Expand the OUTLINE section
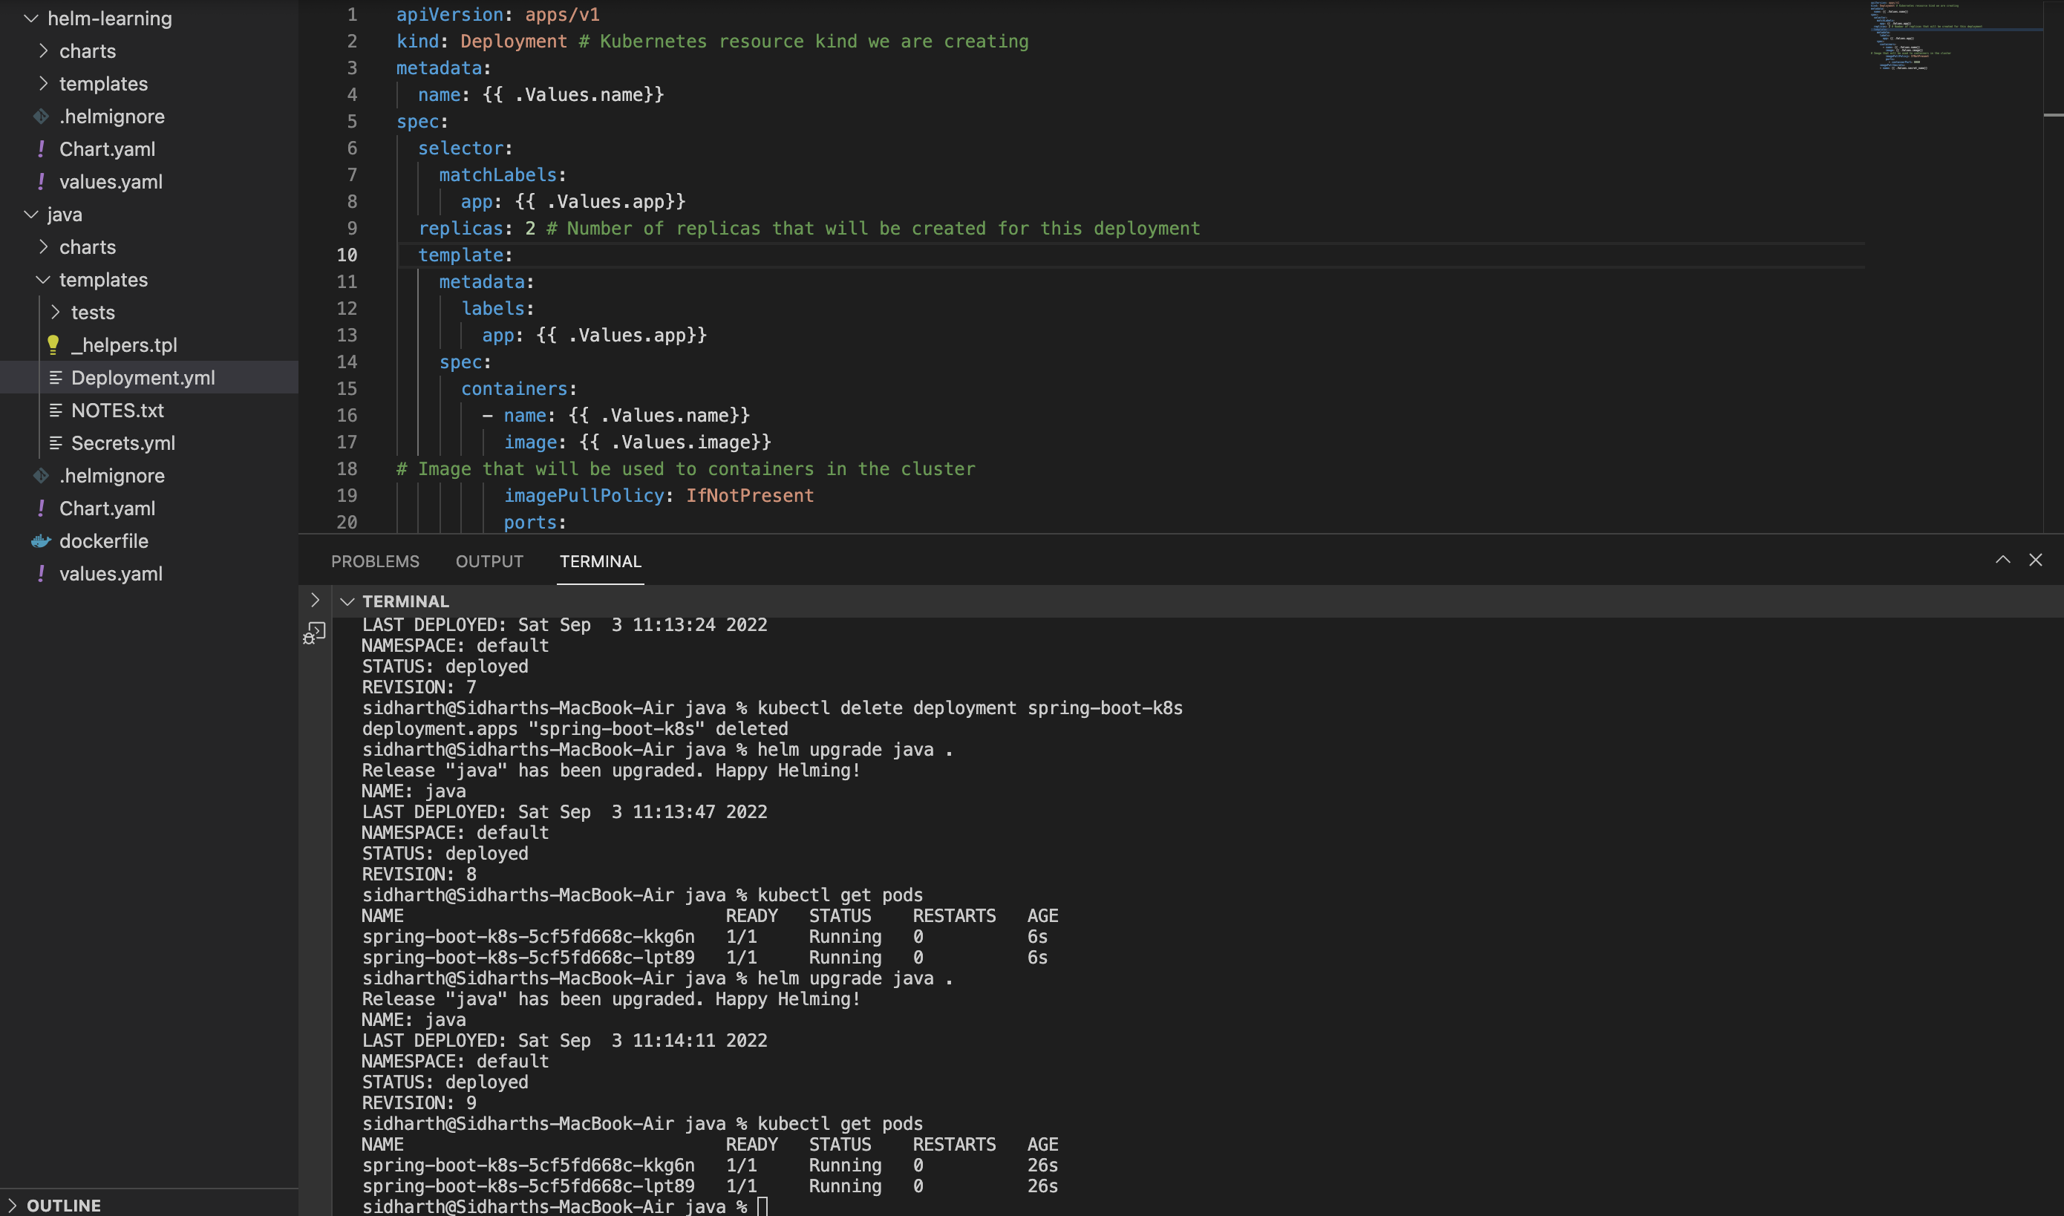The image size is (2064, 1216). (13, 1205)
